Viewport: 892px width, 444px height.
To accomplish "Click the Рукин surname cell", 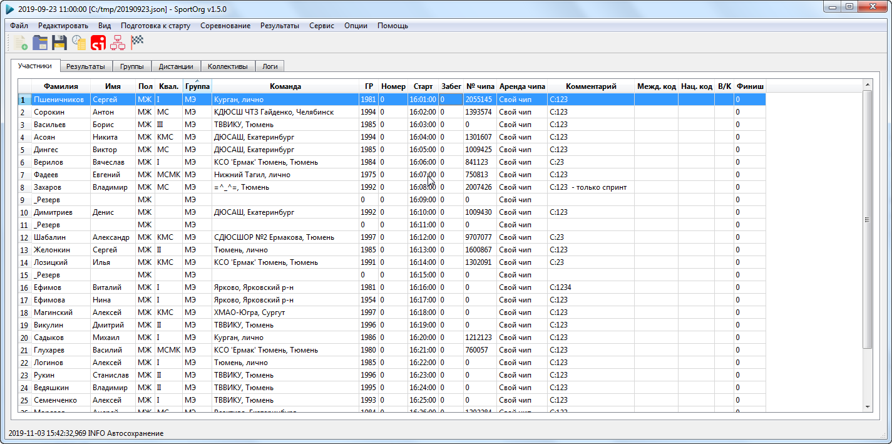I will point(61,375).
